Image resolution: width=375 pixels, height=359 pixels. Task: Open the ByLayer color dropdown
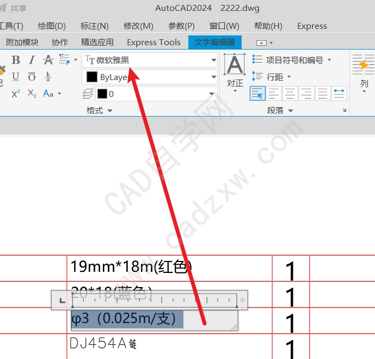(x=150, y=77)
